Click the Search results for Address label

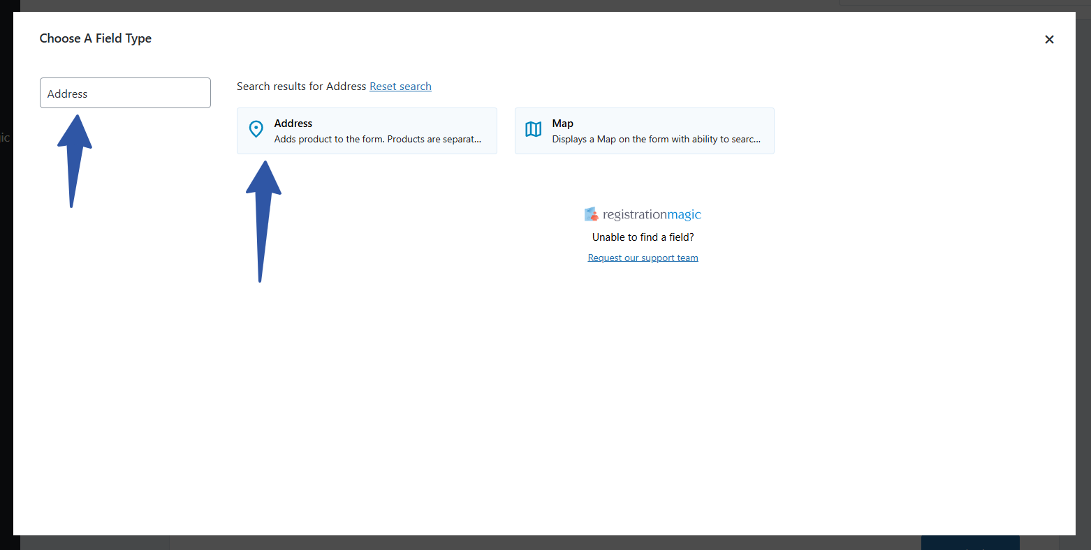301,87
